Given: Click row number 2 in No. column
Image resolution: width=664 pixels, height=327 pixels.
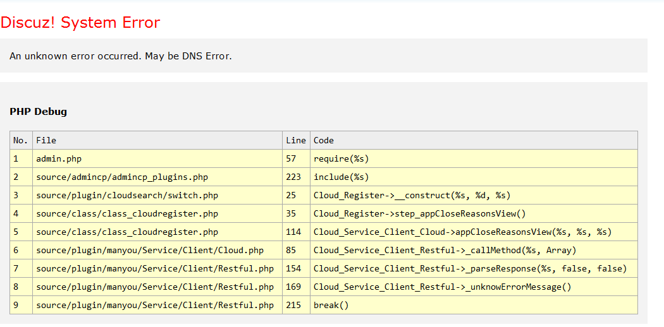Looking at the screenshot, I should tap(21, 177).
